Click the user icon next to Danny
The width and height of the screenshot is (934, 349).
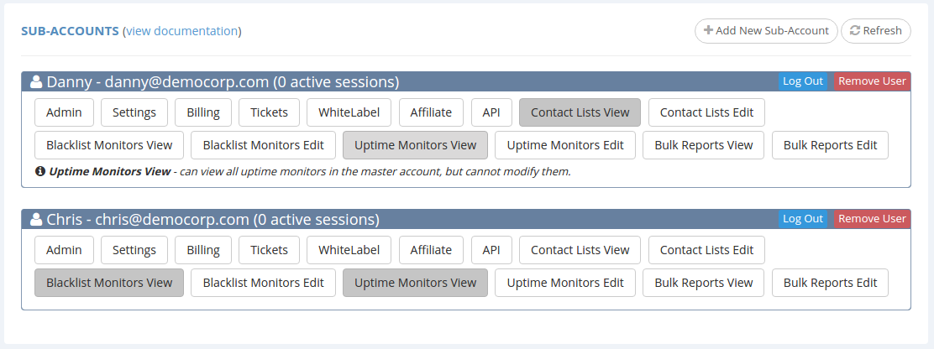tap(36, 82)
